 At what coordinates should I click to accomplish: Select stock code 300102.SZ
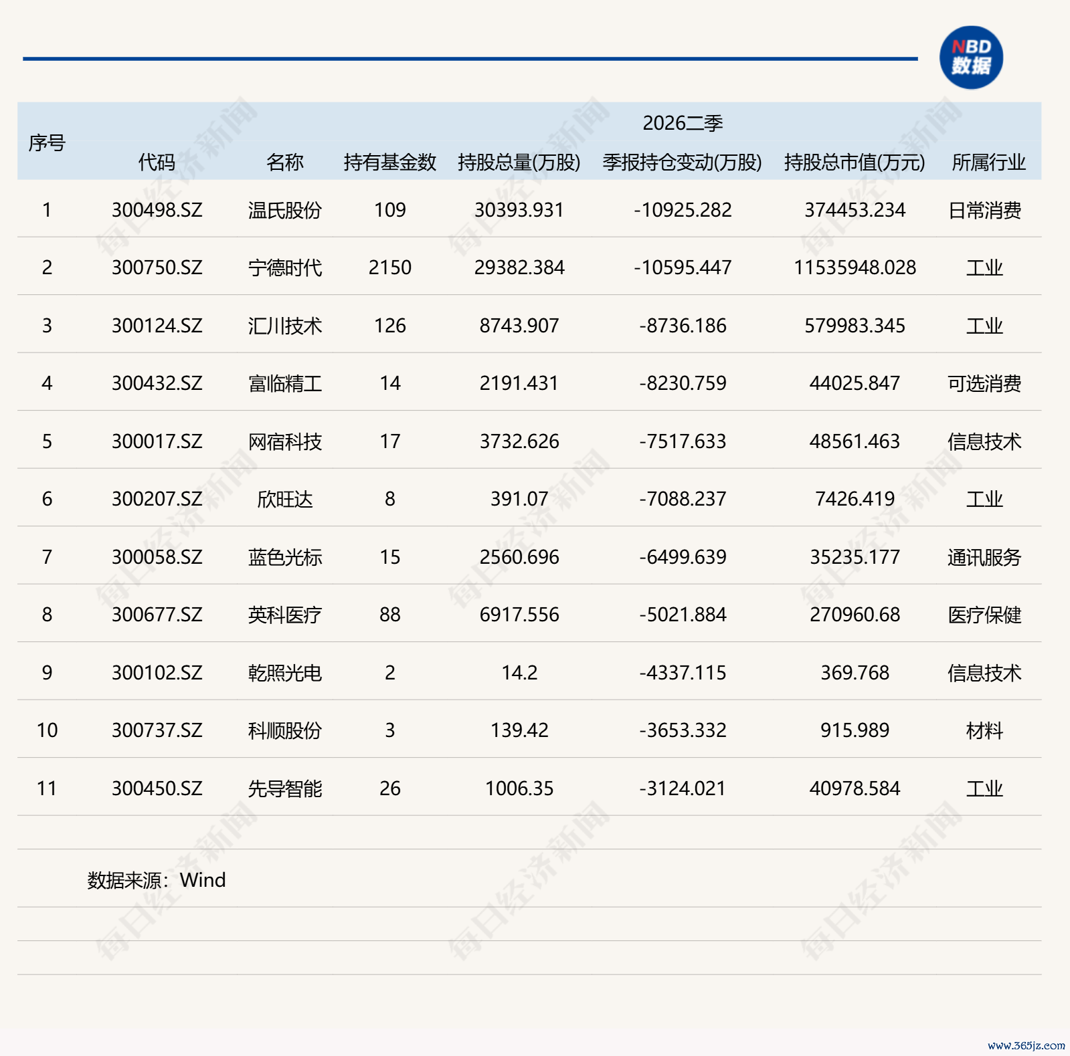click(x=157, y=673)
